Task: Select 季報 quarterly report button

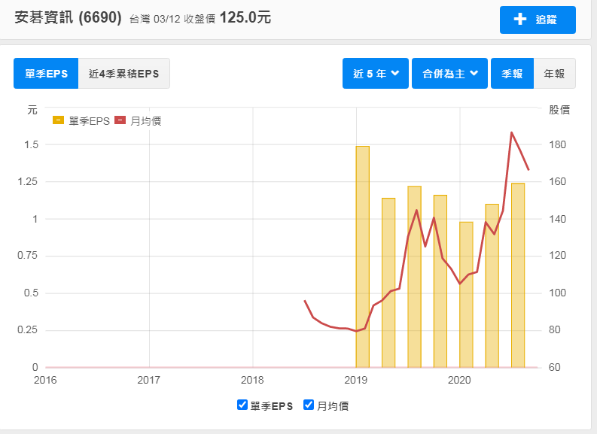Action: tap(512, 74)
